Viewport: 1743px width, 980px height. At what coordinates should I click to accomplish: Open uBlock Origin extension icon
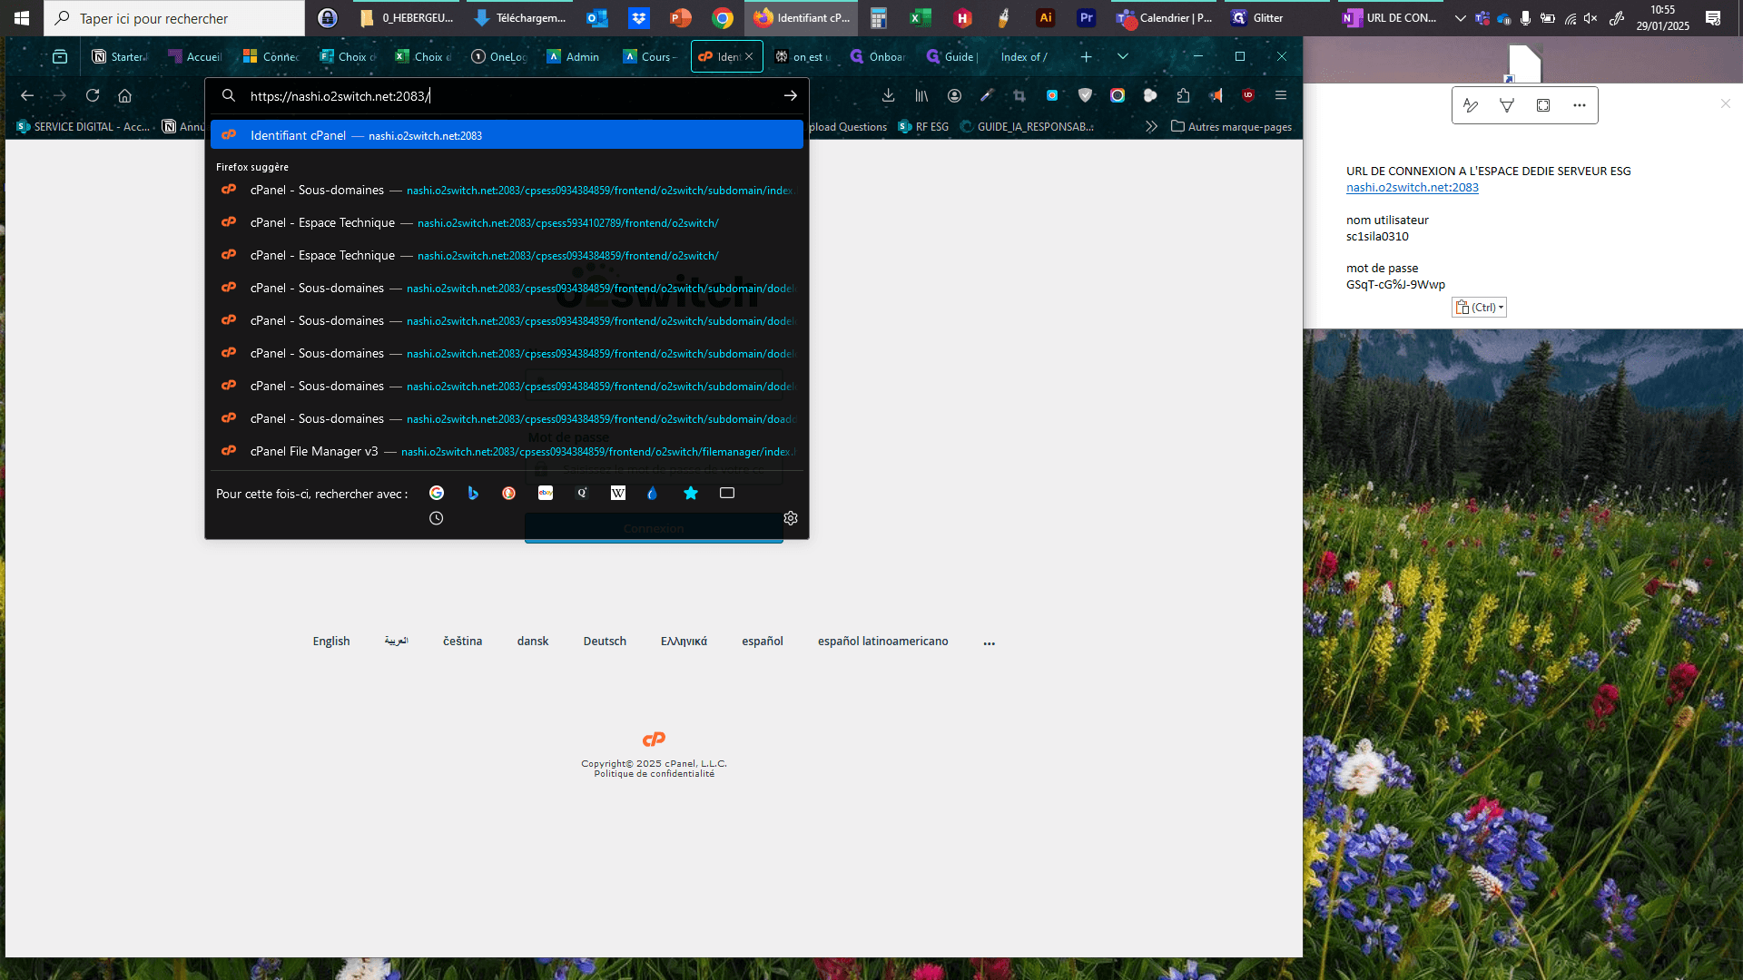1248,95
